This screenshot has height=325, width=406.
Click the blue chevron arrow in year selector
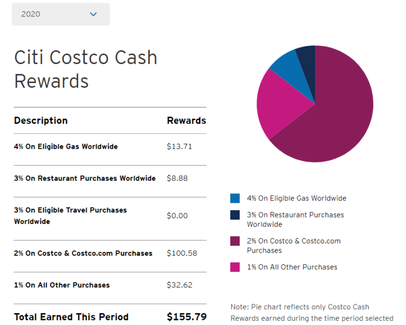(x=94, y=14)
